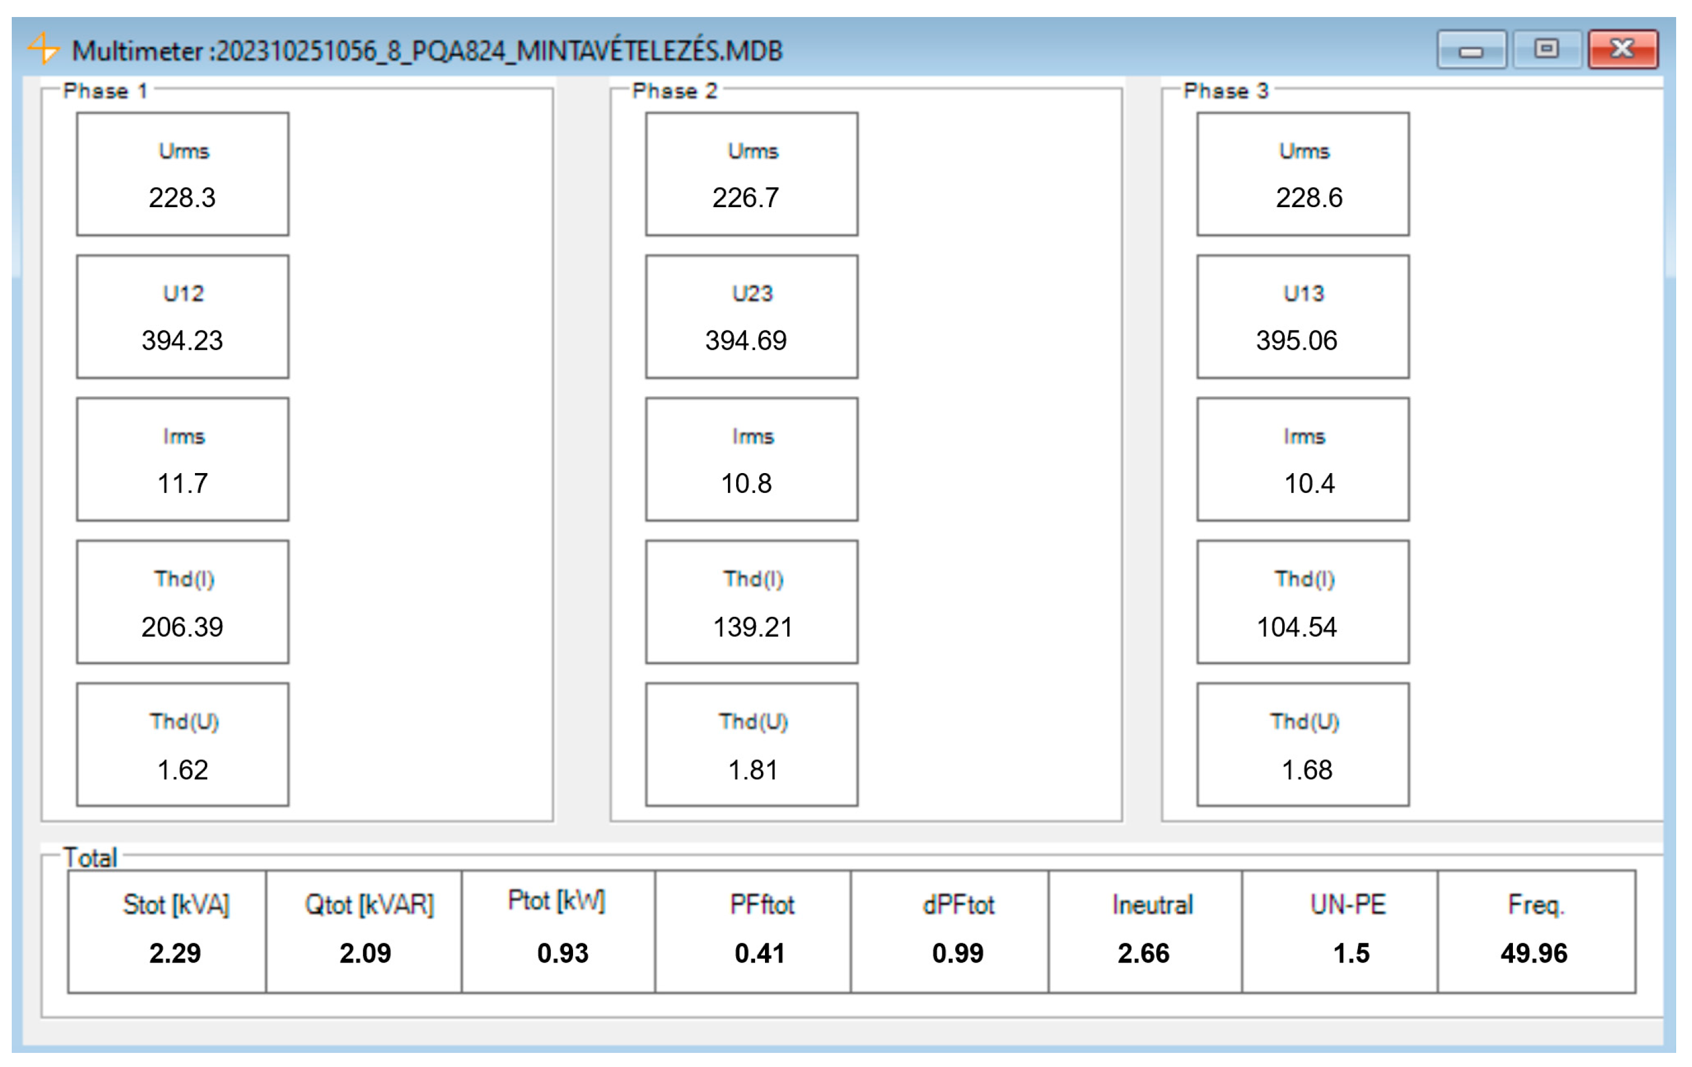Screen dimensions: 1692x1067
Task: Click the UN-PE 1.5 cell
Action: (1339, 931)
